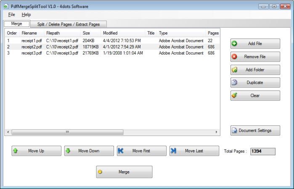Click the Move Last button label
294x189 pixels.
(194, 151)
